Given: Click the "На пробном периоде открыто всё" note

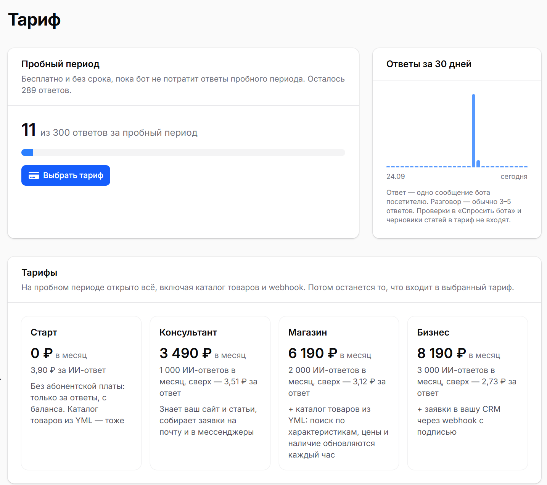Looking at the screenshot, I should click(268, 287).
